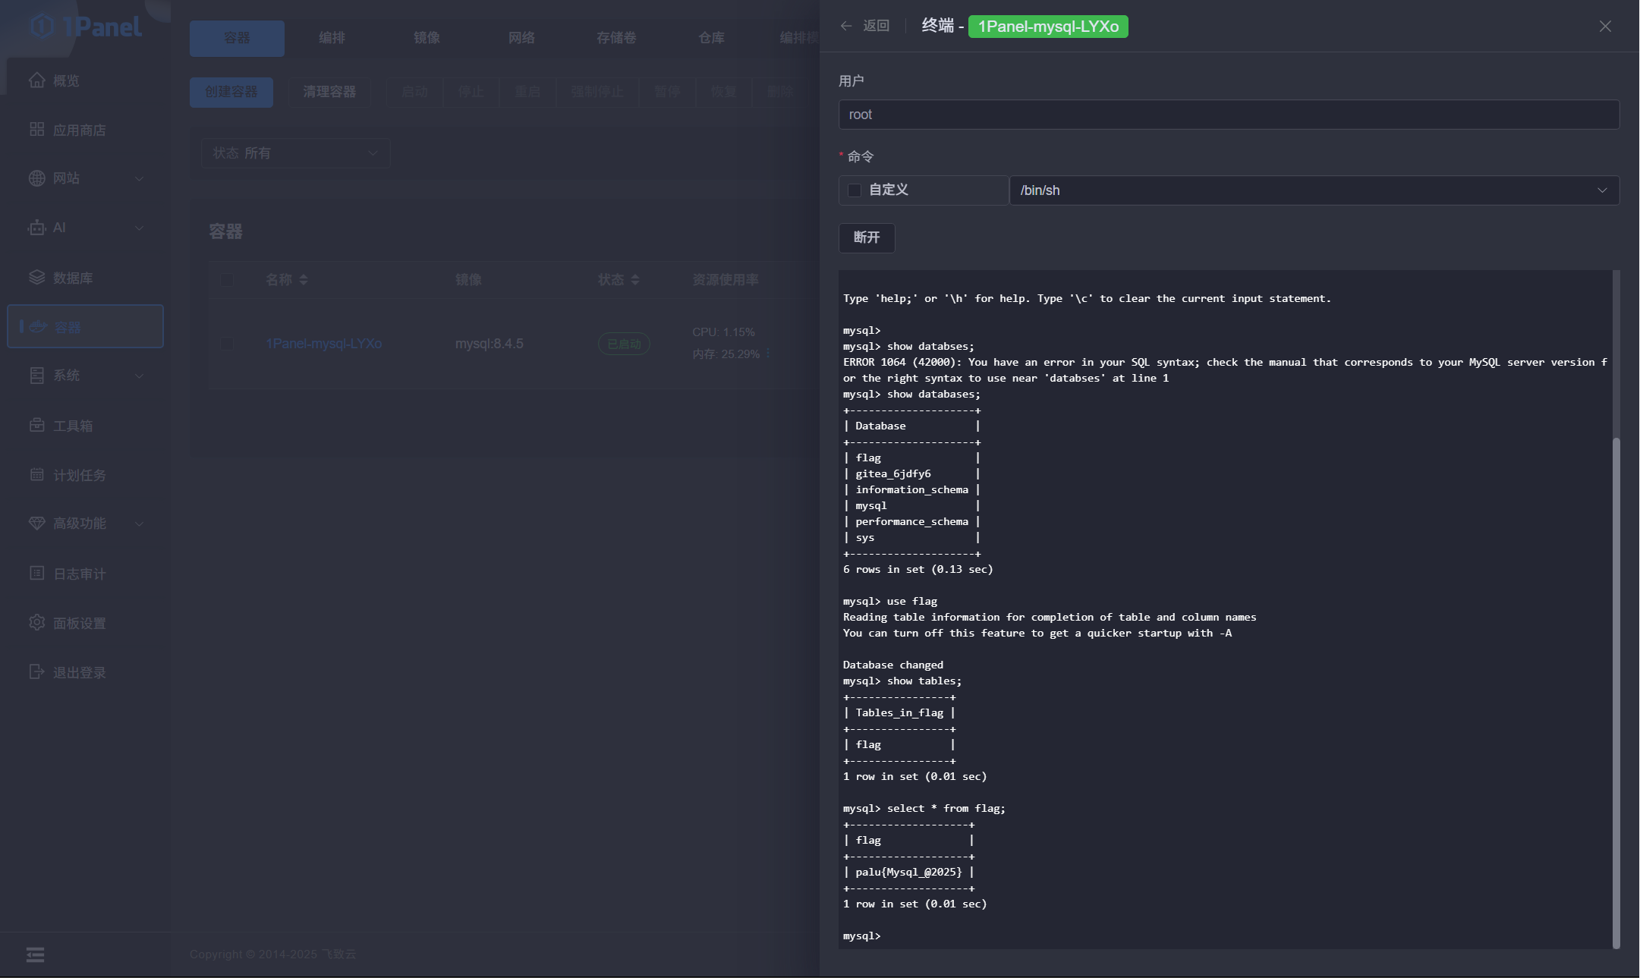Click the "mysql:8.4.5" image cell
The image size is (1640, 978).
click(489, 344)
